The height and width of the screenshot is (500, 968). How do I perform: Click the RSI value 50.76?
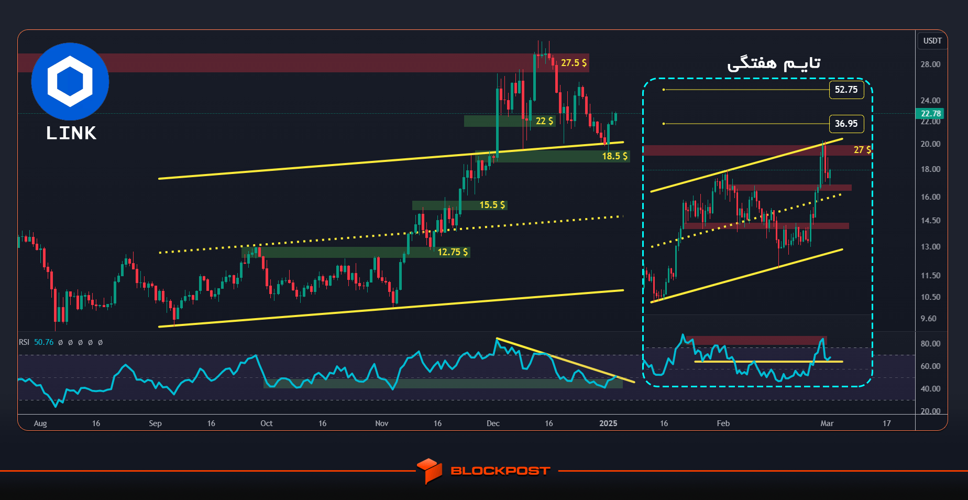(x=43, y=342)
